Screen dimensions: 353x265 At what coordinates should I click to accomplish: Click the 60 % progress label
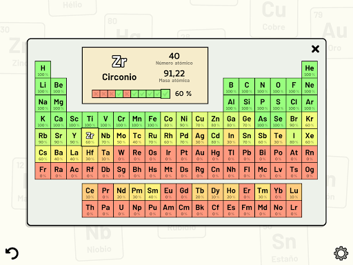[x=183, y=94]
